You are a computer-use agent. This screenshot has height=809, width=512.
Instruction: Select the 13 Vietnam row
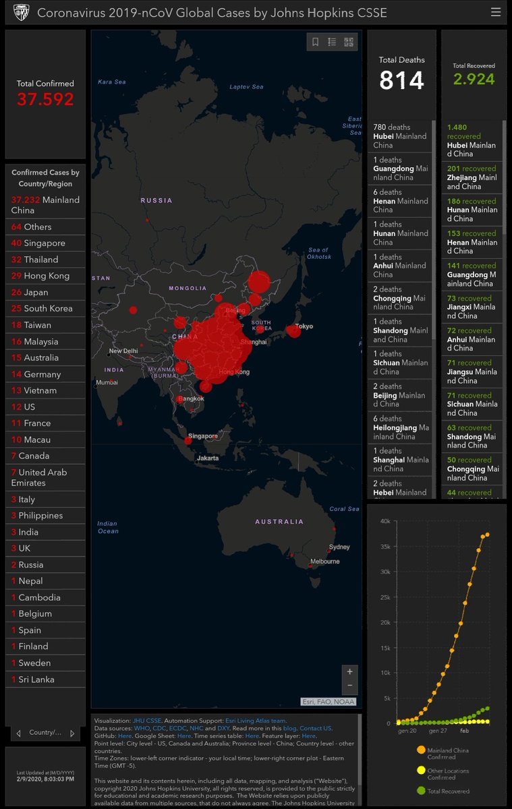click(45, 390)
